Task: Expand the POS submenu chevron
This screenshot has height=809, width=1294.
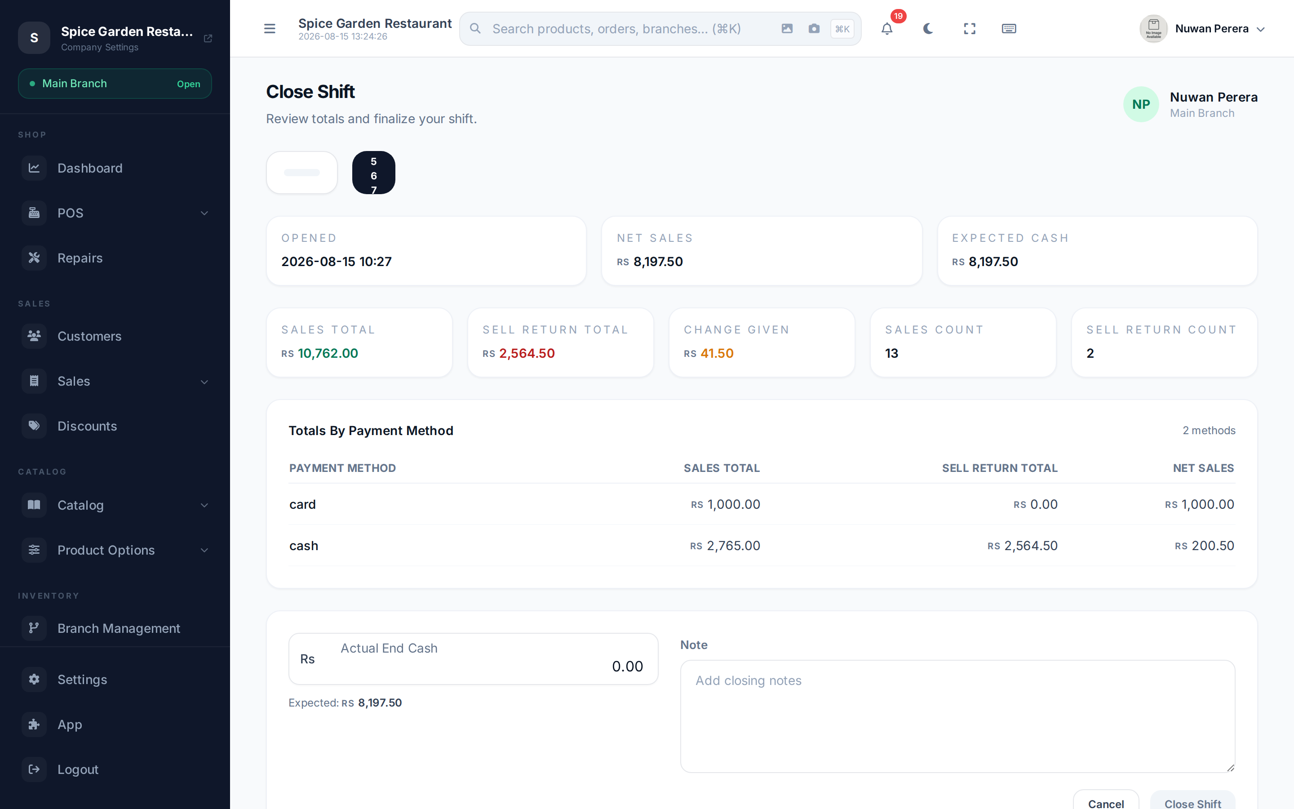Action: click(x=204, y=213)
